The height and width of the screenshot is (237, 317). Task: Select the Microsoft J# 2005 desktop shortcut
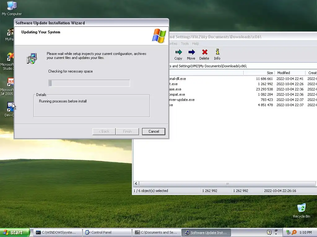click(7, 87)
